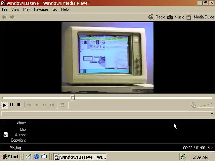The height and width of the screenshot is (161, 215).
Task: Expand the playlist dropdown arrow
Action: point(212,114)
